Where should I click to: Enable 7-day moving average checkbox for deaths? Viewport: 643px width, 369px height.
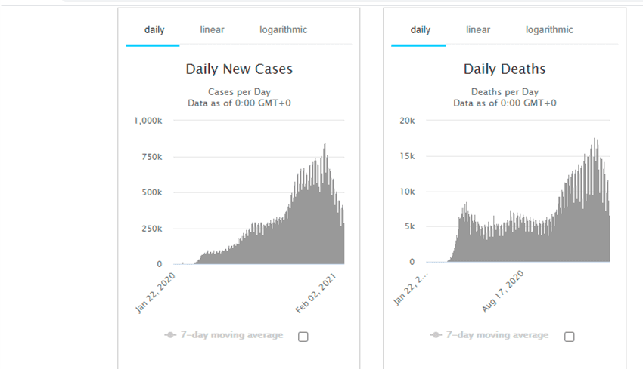coord(570,337)
